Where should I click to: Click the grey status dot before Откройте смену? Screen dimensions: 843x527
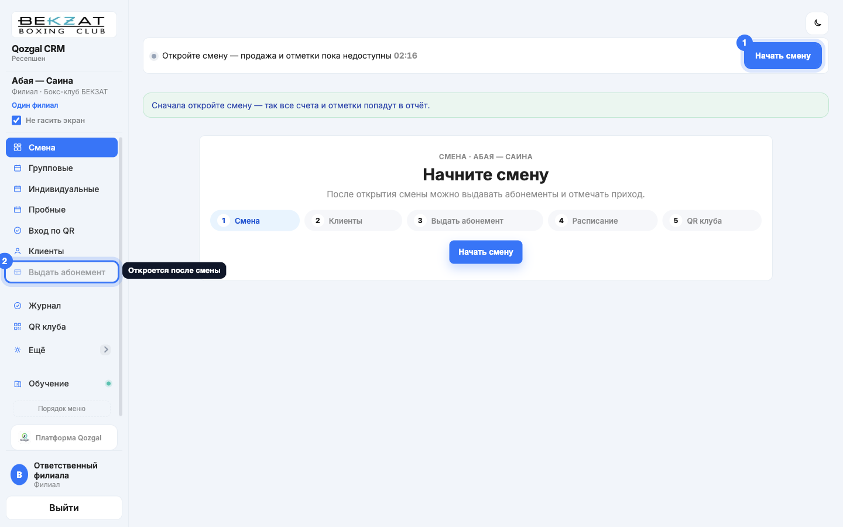click(154, 56)
